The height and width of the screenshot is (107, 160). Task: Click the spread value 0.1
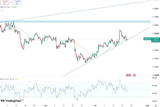point(11,3)
